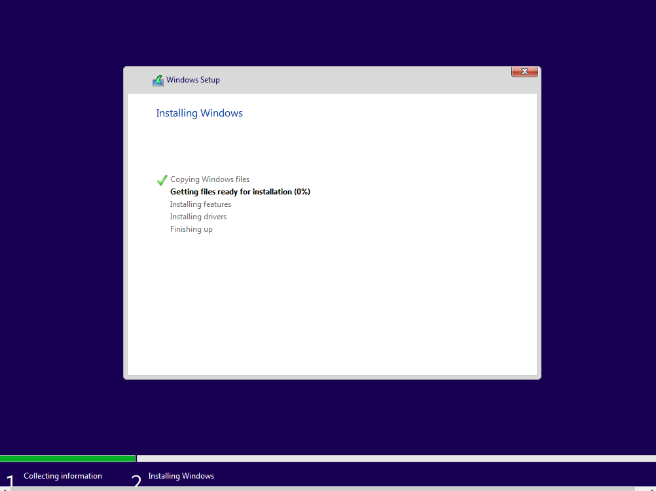The height and width of the screenshot is (491, 656).
Task: Select the Installing features step icon area
Action: [162, 204]
